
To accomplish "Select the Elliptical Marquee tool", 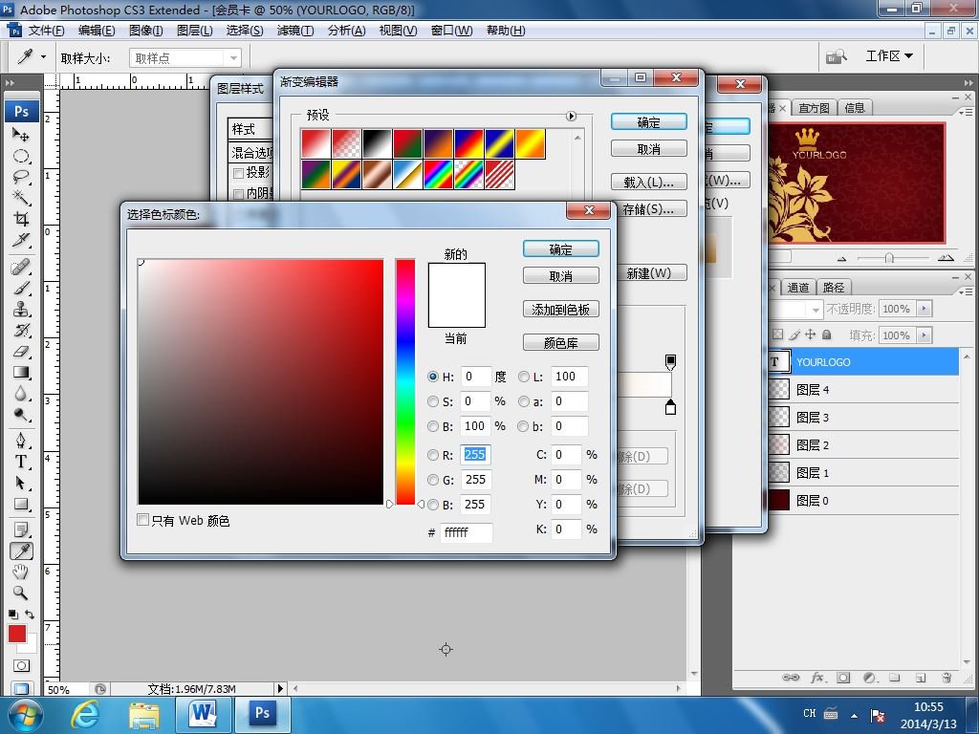I will tap(21, 156).
